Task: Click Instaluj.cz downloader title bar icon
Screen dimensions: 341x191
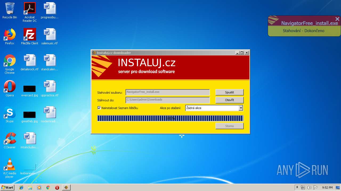Action: point(94,53)
